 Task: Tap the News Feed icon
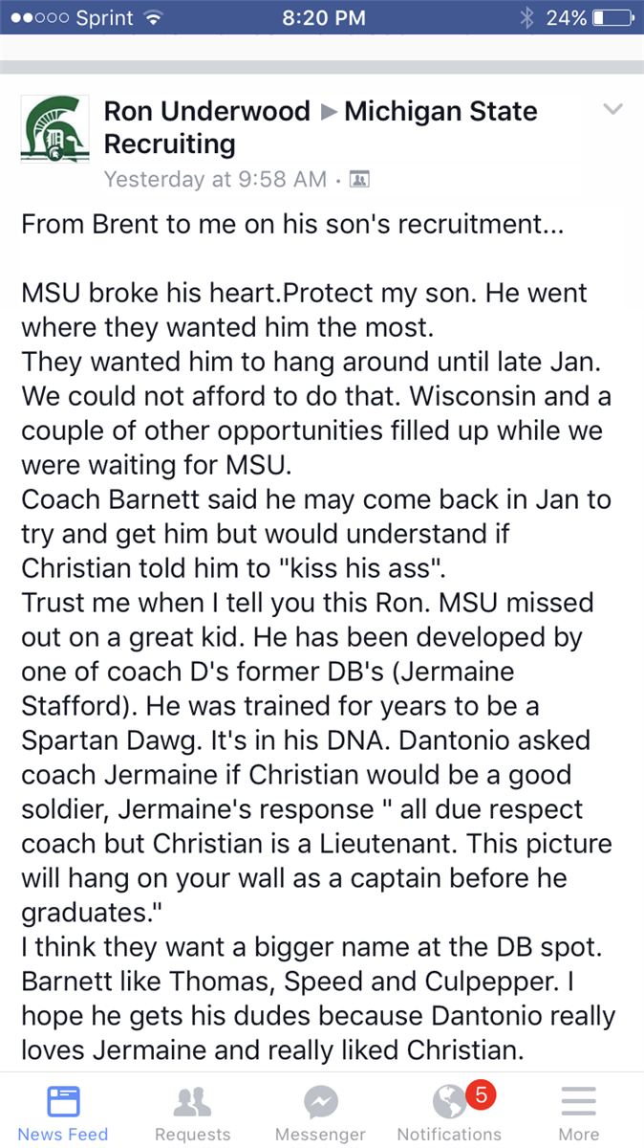[x=63, y=1102]
